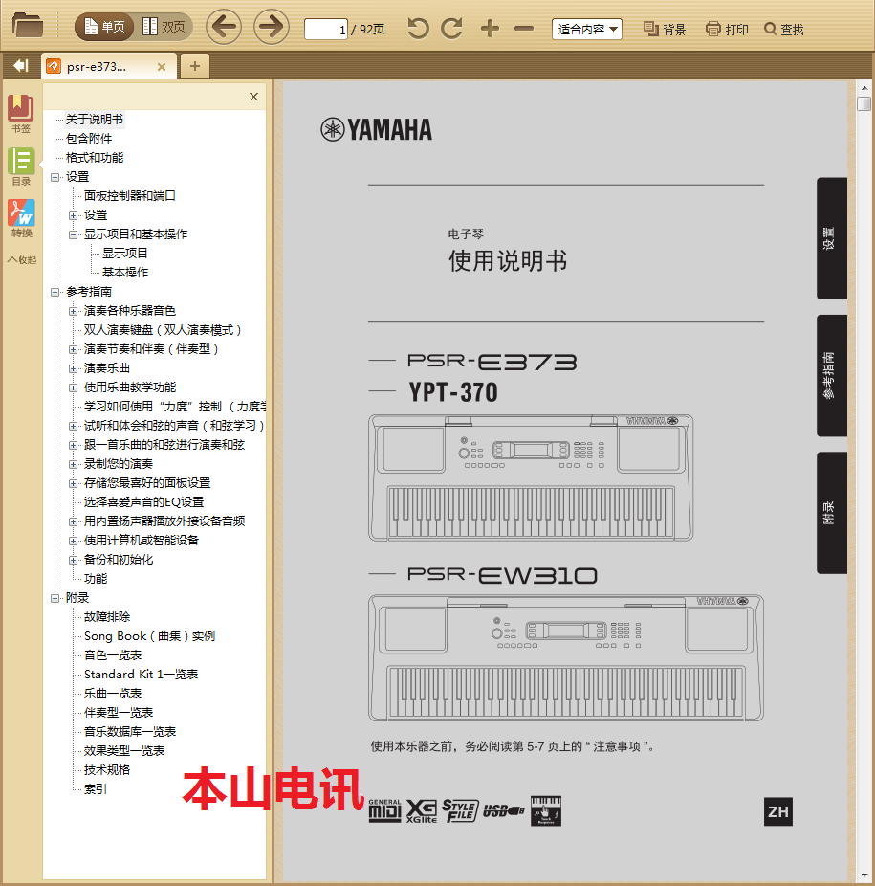Select 关于说明书 in the outline
This screenshot has height=886, width=875.
pyautogui.click(x=95, y=120)
